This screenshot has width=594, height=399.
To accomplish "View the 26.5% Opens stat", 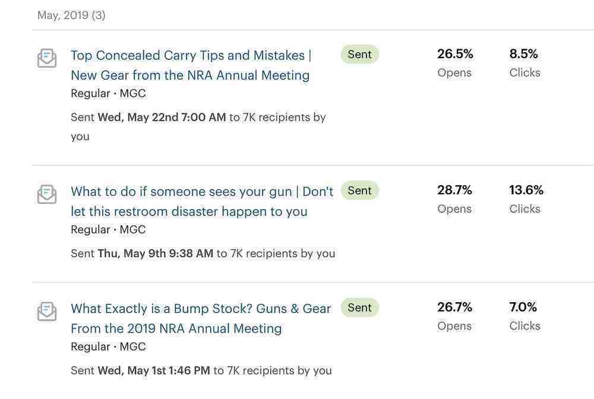I will 455,62.
